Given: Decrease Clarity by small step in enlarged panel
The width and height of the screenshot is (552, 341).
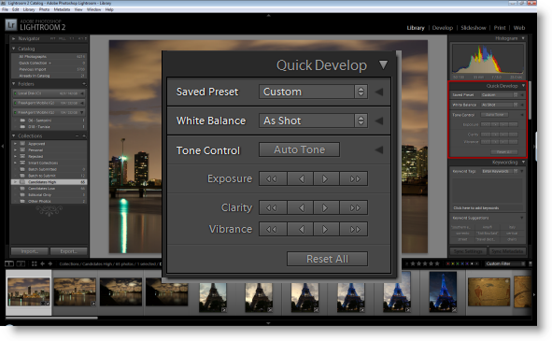Looking at the screenshot, I should (x=300, y=207).
